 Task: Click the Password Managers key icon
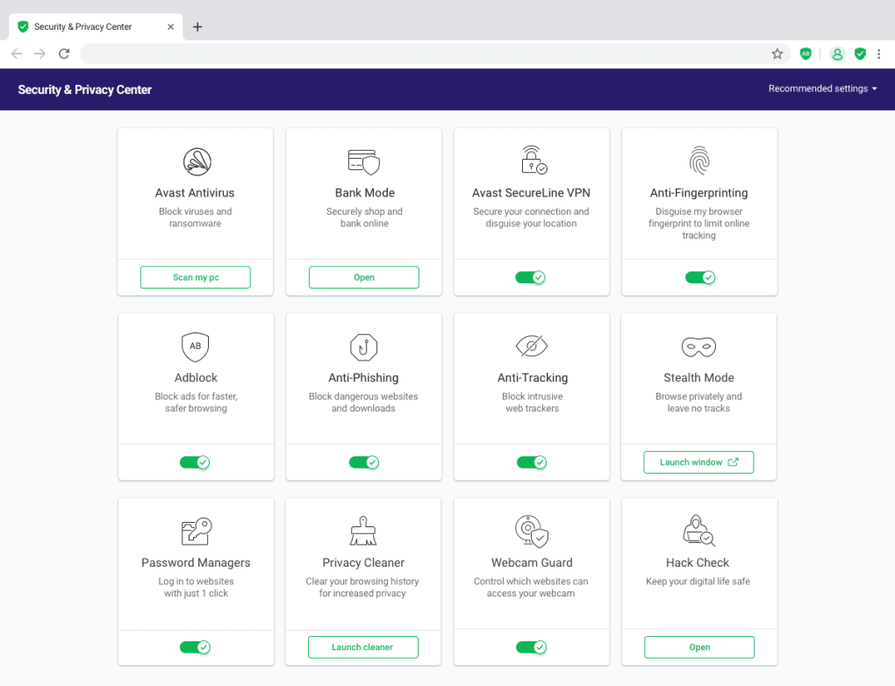197,532
